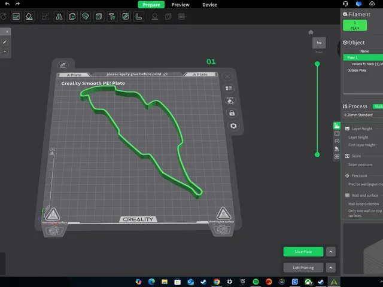Viewport: 383px width, 287px height.
Task: Select the quality process category icon
Action: 337,126
